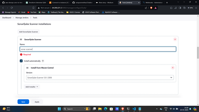Open Brave Wallet icon
The height and width of the screenshot is (112, 199).
(x=184, y=8)
